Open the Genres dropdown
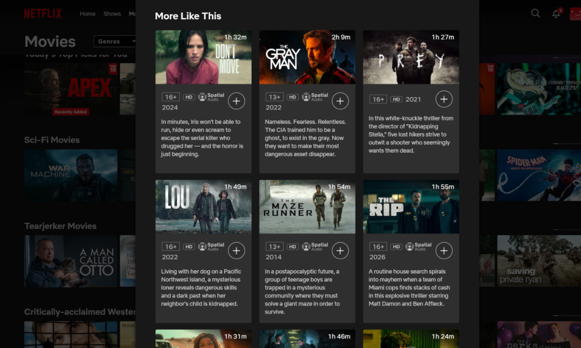This screenshot has width=581, height=348. (x=114, y=41)
